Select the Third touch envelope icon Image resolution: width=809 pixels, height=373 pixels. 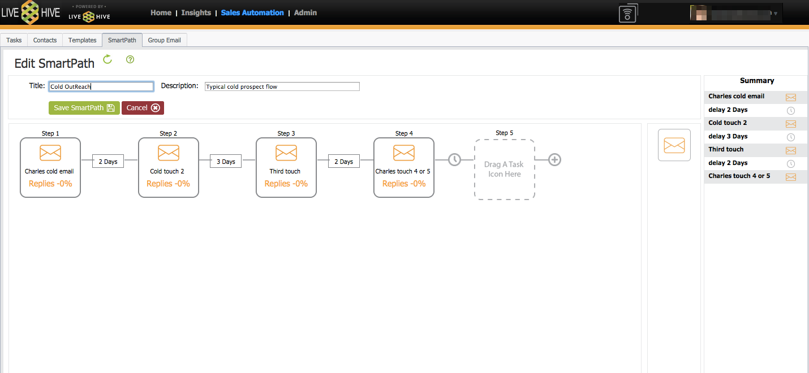point(286,153)
